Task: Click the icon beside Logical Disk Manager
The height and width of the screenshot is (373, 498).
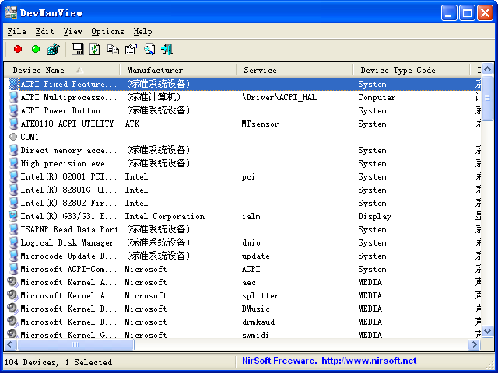Action: (13, 242)
